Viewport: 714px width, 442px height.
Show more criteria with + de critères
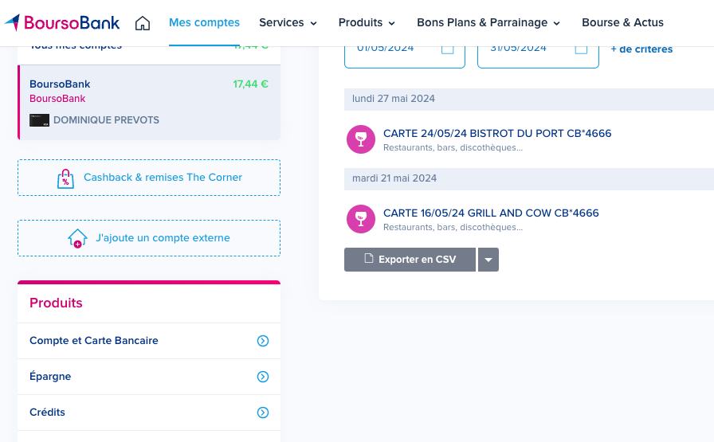pos(641,49)
